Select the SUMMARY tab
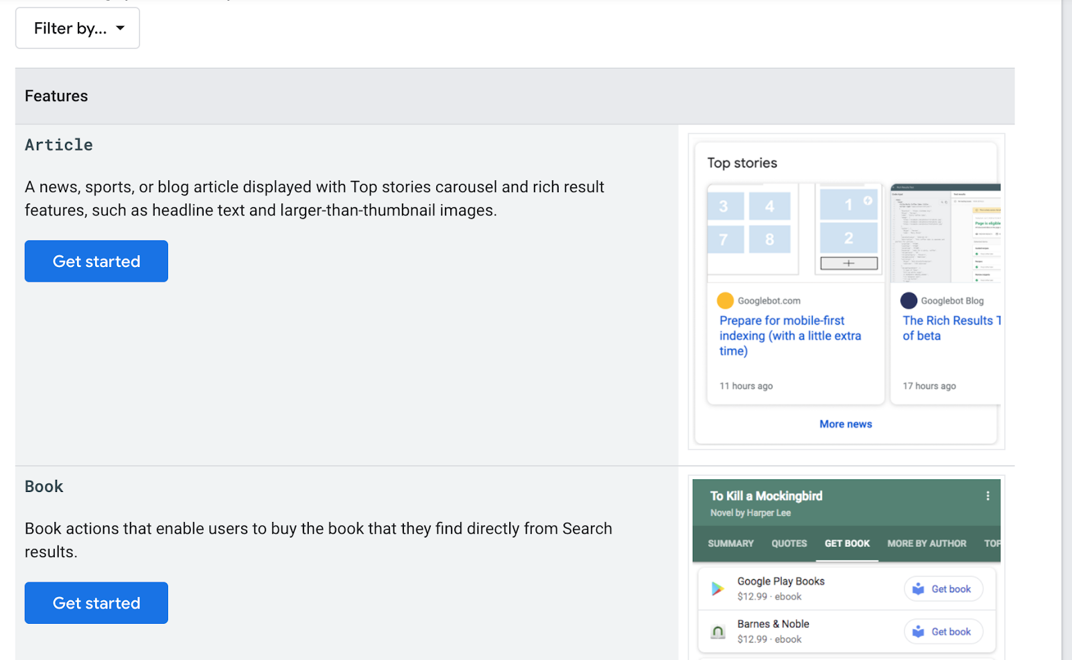Viewport: 1072px width, 660px height. 730,544
